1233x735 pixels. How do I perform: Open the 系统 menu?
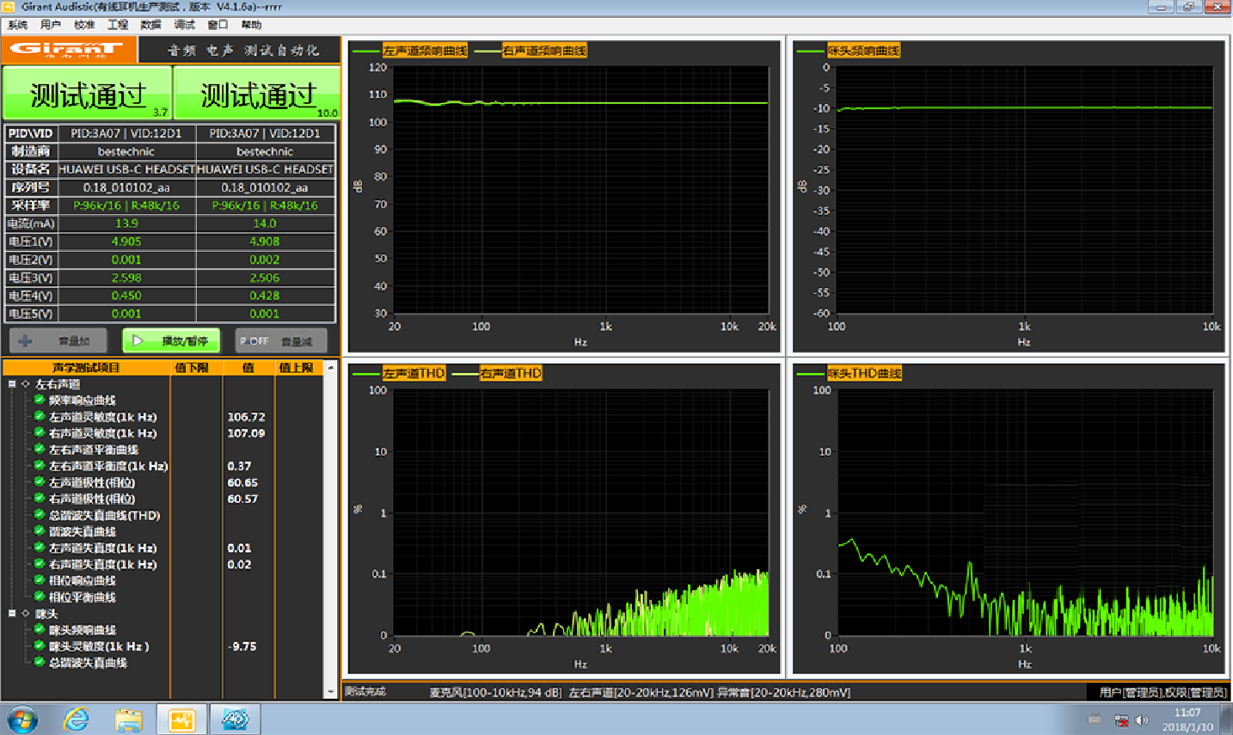click(17, 25)
